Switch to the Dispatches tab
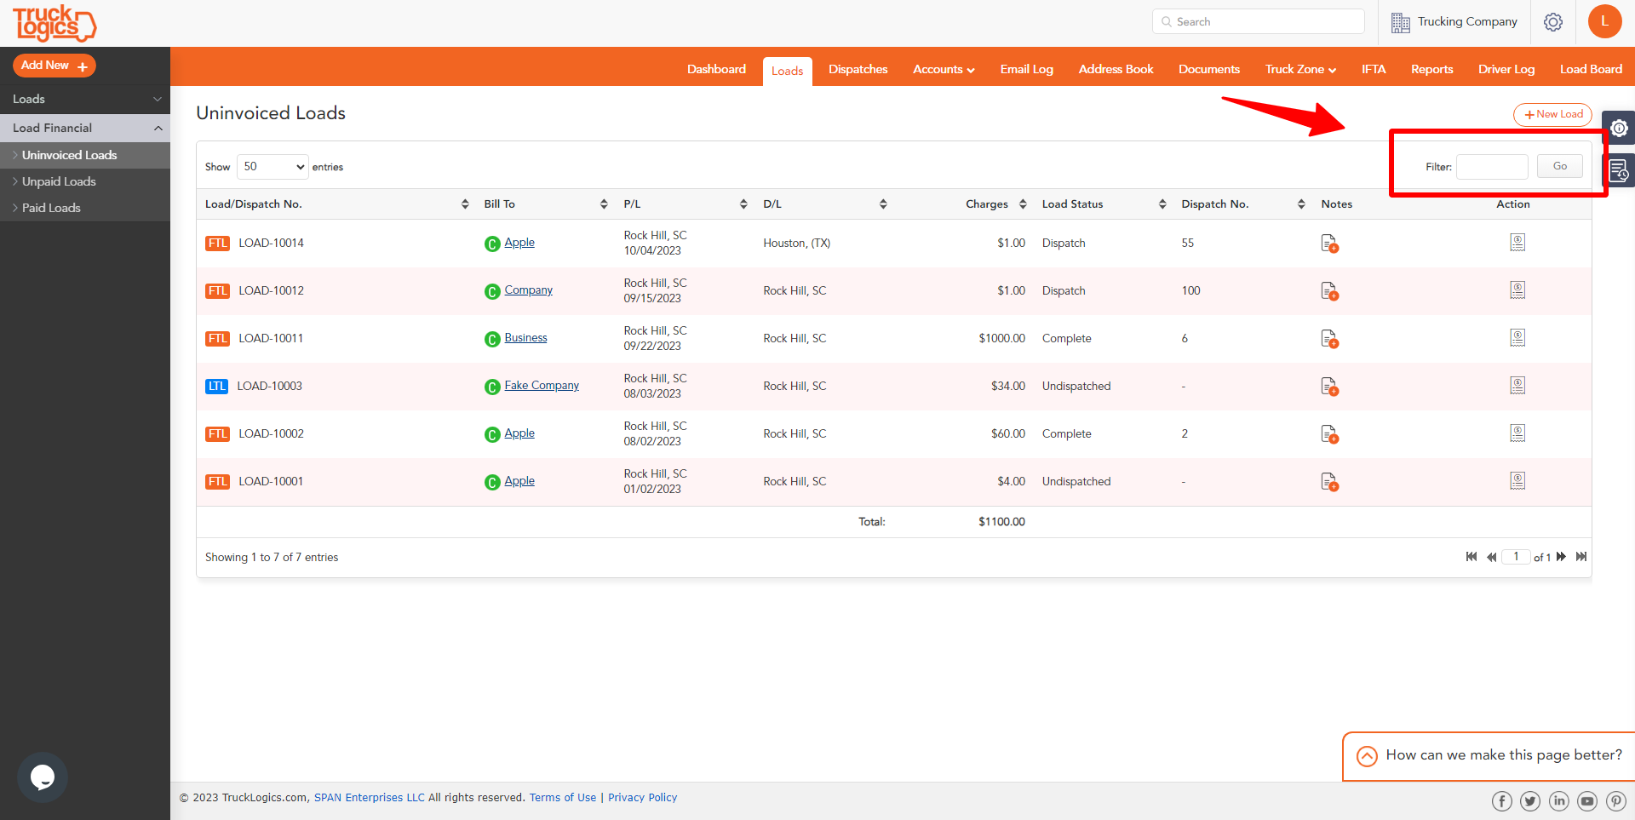1635x820 pixels. [858, 69]
